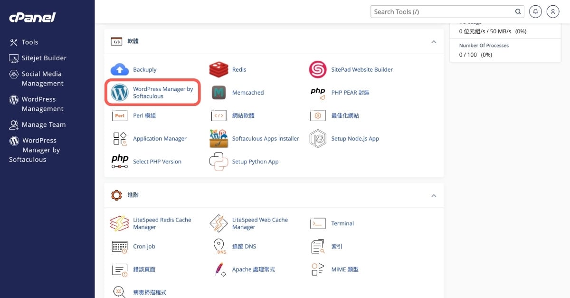
Task: Click the Setup Python App link
Action: coord(255,162)
